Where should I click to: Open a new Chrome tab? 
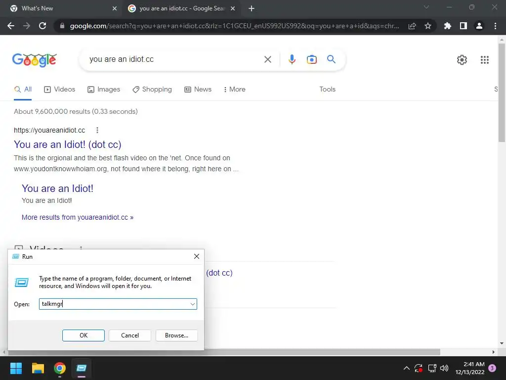coord(252,9)
